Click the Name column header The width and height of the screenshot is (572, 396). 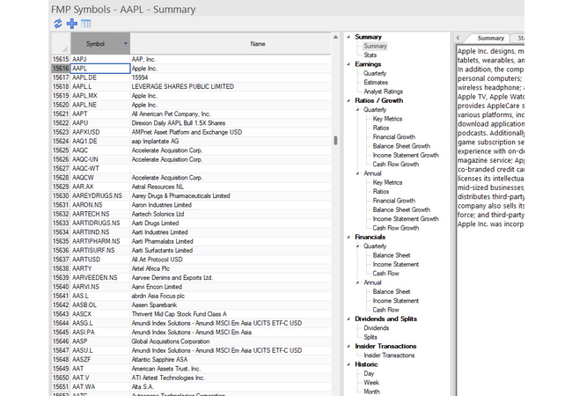(231, 44)
